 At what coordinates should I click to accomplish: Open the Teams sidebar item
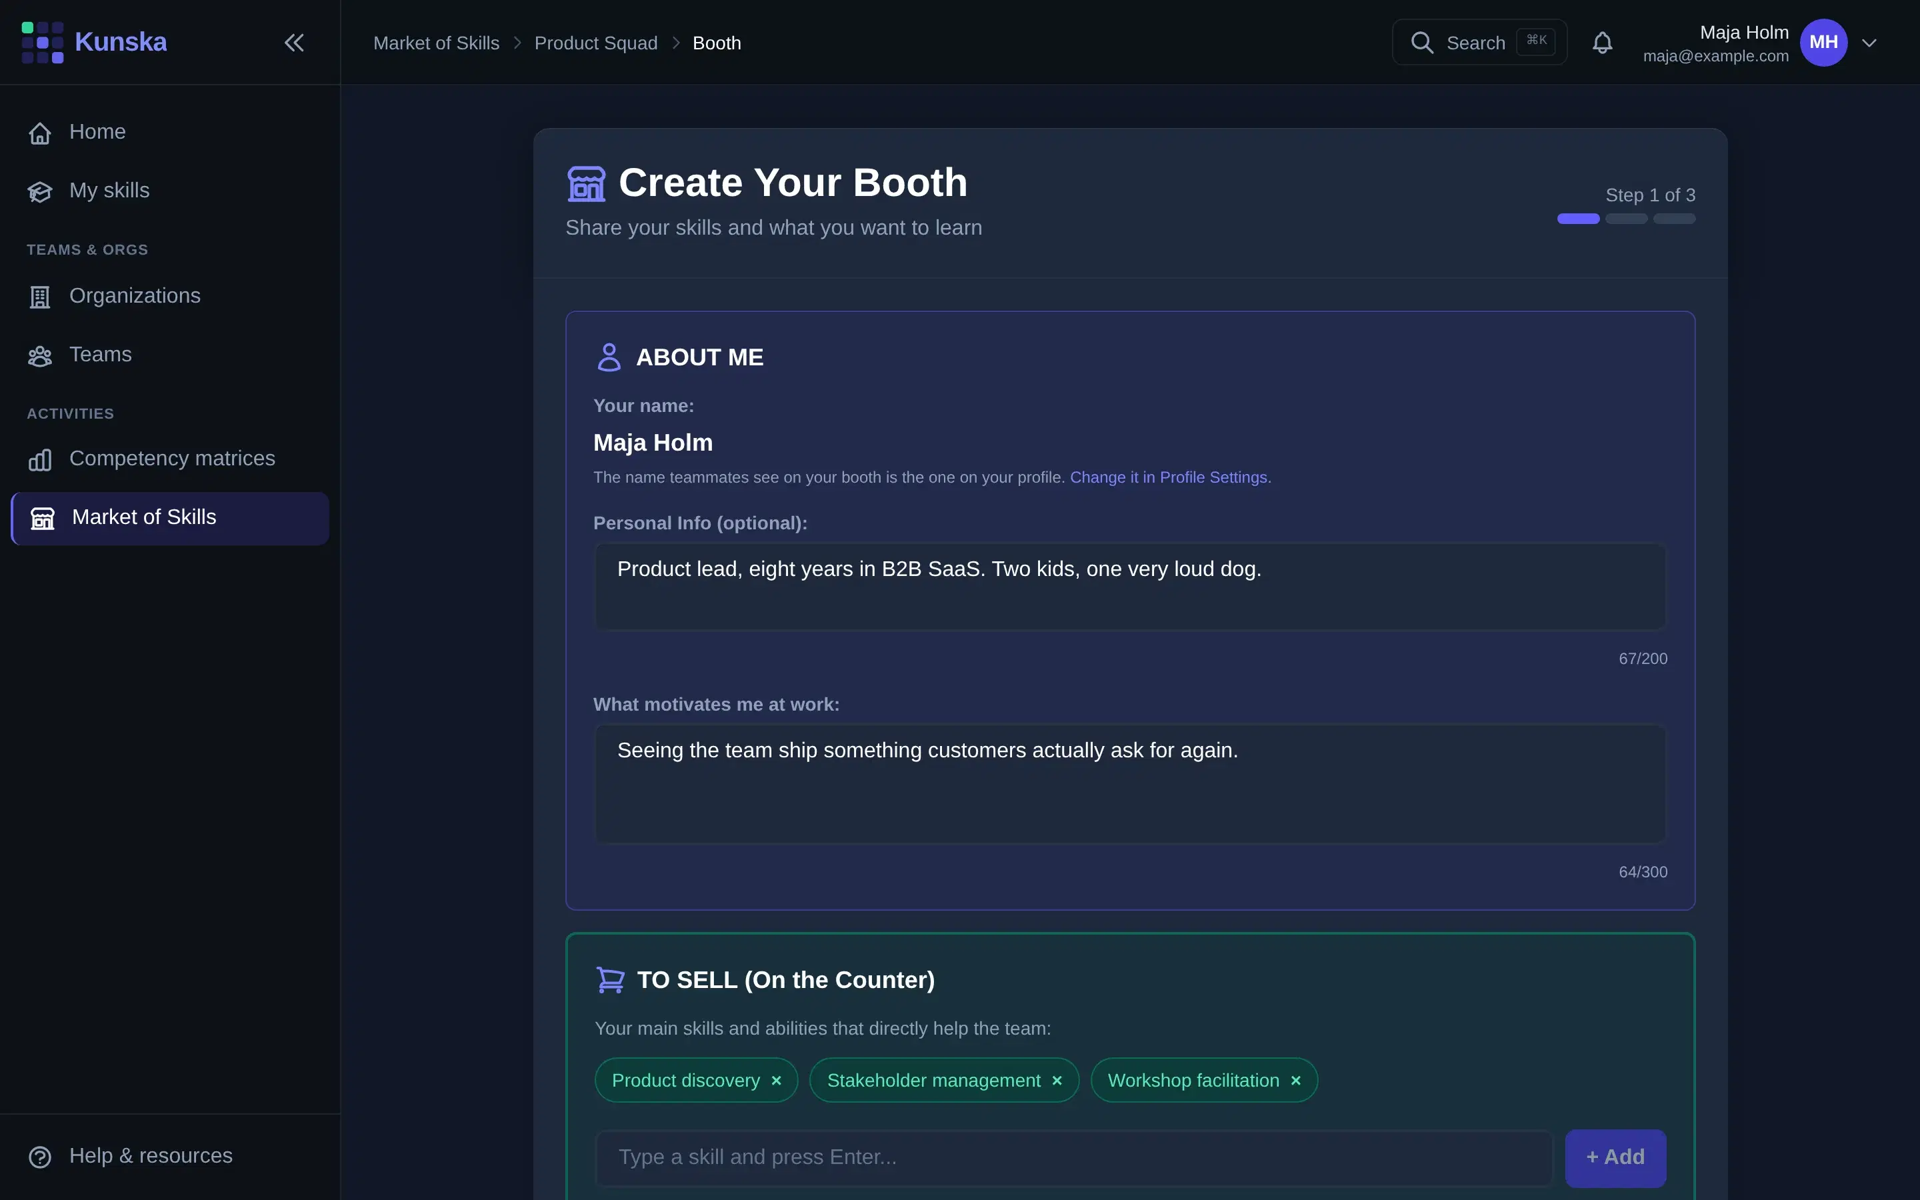coord(170,354)
